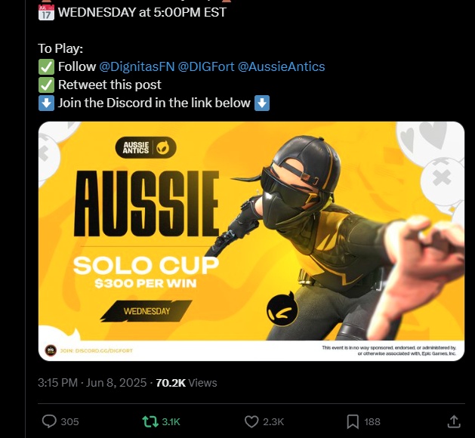Click the WEDNESDAY banner on image
Screen dimensions: 475x438
tap(147, 311)
